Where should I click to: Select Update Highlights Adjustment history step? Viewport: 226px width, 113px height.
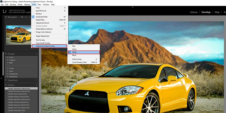tap(21, 99)
